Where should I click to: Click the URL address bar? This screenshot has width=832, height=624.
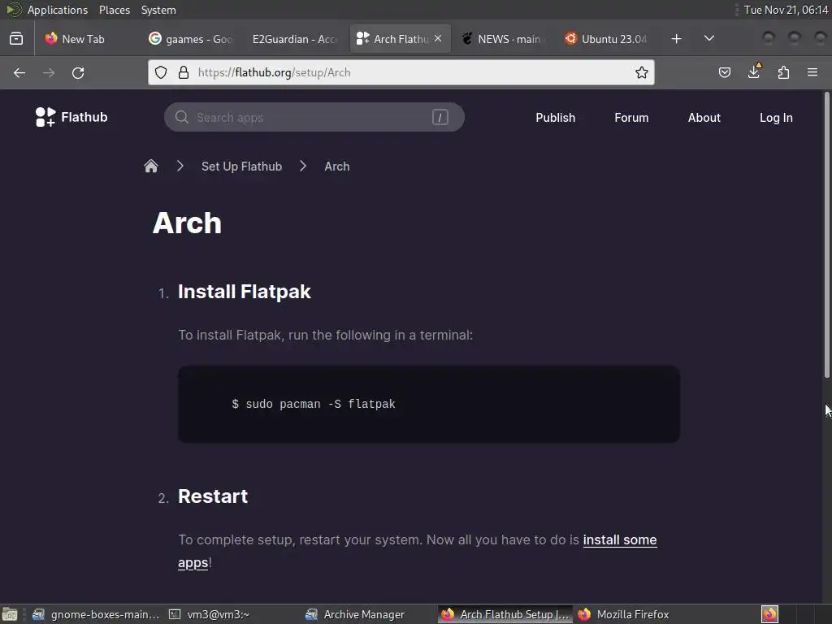tap(401, 72)
